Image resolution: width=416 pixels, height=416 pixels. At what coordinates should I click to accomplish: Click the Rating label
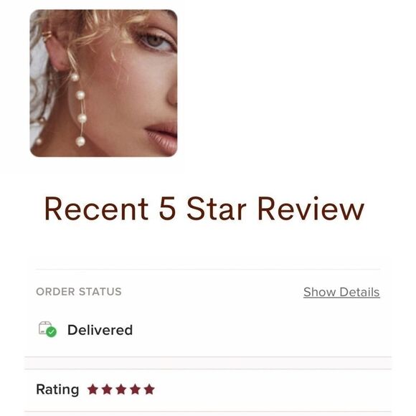tap(57, 389)
